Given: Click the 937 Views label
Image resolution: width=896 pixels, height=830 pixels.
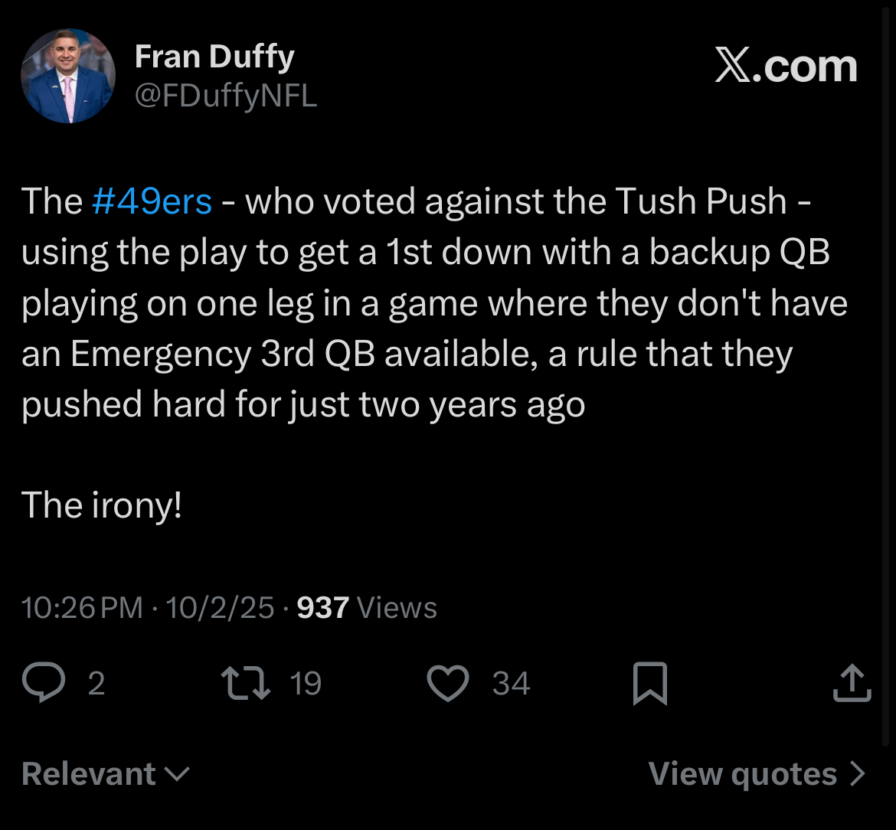Looking at the screenshot, I should 366,608.
